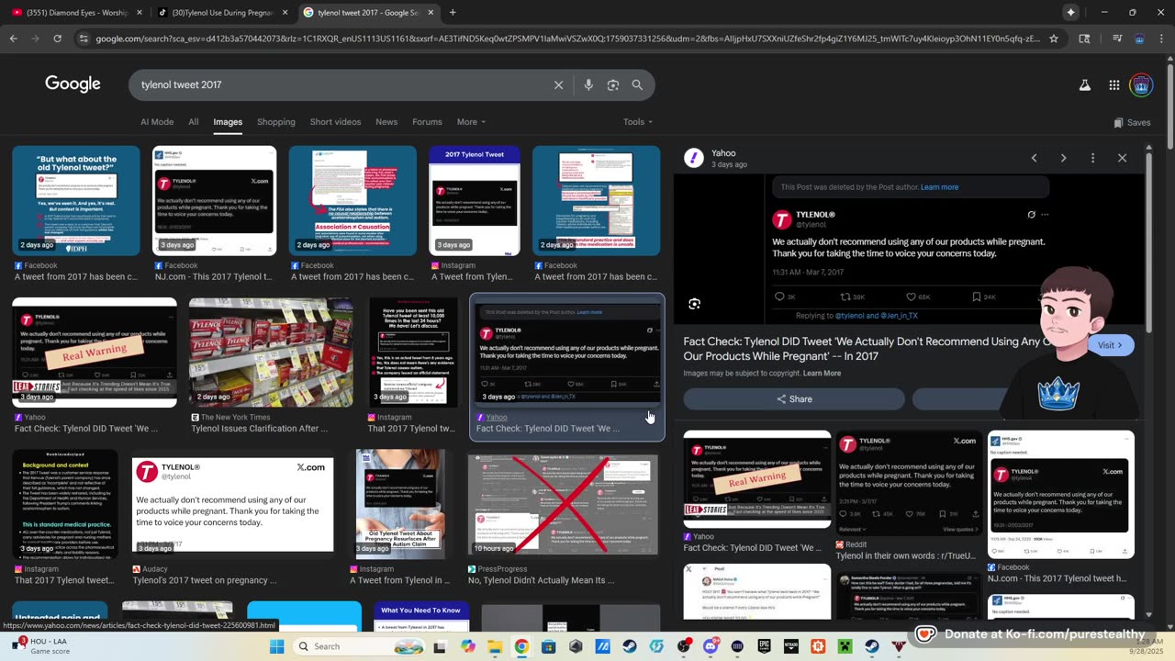Open the Tools dropdown

[638, 122]
